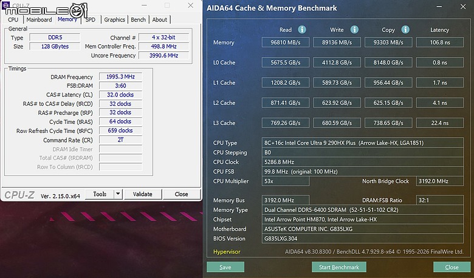This screenshot has height=278, width=474.
Task: Click the CPU FSB value 99.8 MHz
Action: pos(362,171)
